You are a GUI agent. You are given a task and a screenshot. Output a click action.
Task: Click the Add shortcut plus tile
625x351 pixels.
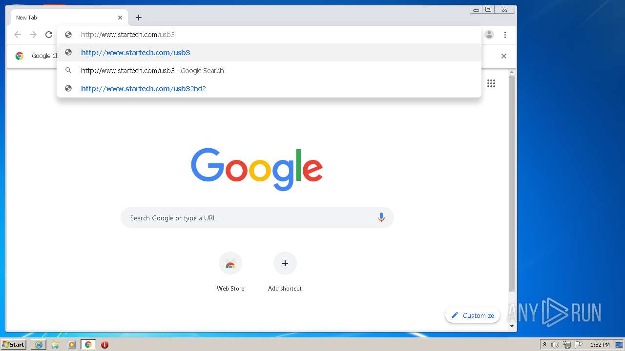tap(285, 263)
